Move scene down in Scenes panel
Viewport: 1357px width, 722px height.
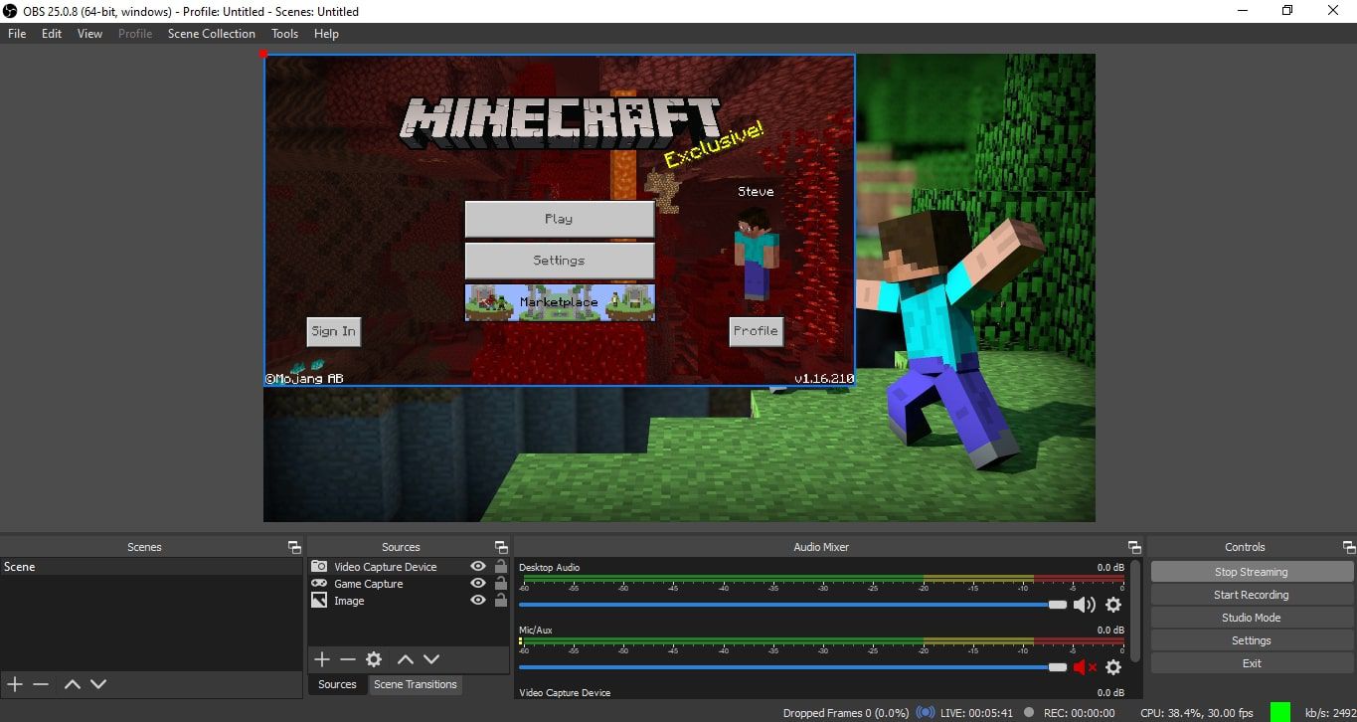point(98,684)
